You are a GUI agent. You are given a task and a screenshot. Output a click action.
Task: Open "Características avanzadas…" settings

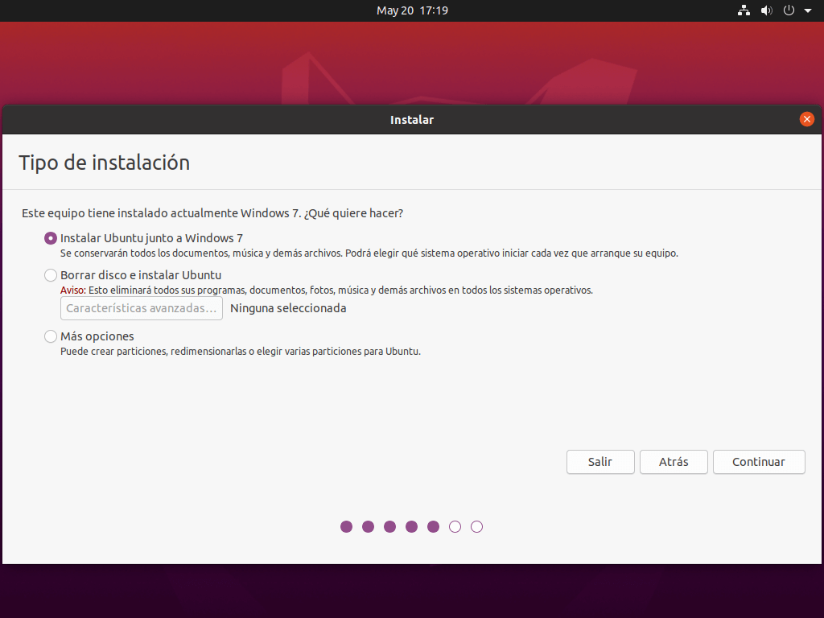click(x=142, y=308)
